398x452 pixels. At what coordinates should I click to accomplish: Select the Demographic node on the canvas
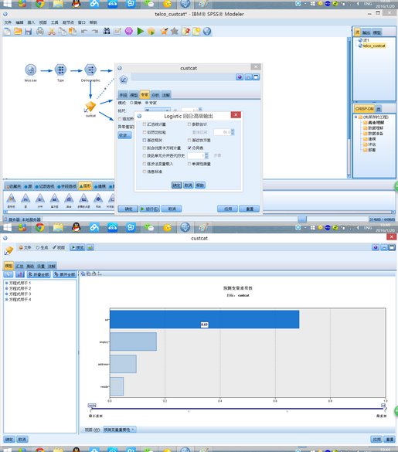[x=90, y=70]
